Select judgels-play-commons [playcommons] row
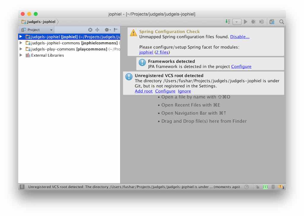Screen dimensions: 304x216 coord(69,49)
